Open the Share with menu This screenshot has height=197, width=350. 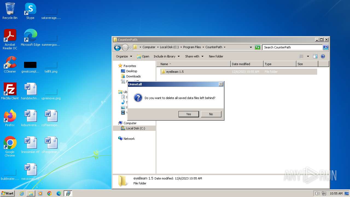[x=194, y=56]
